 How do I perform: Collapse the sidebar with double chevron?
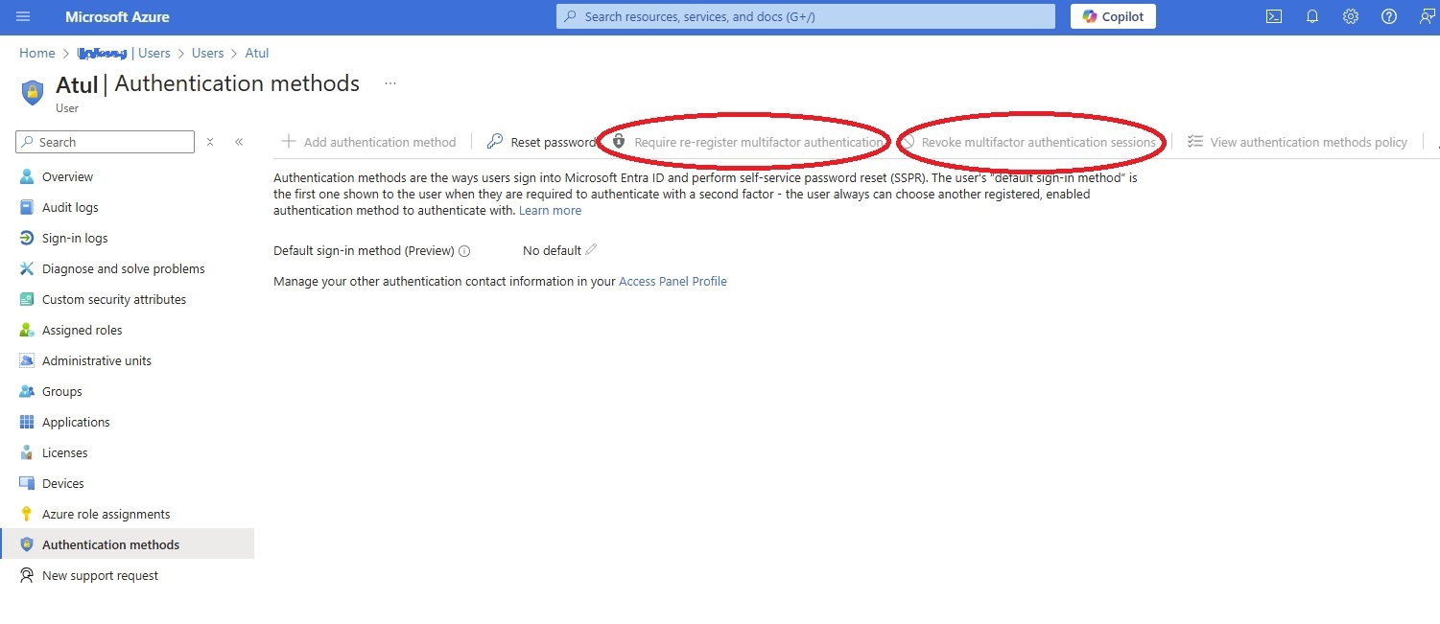click(x=239, y=142)
